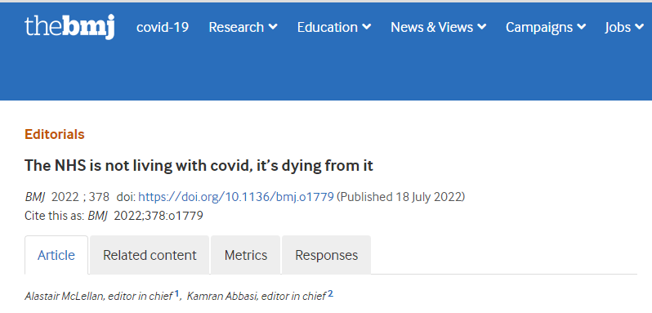Screen dimensions: 652x313
Task: Open affiliation footnote 2 after Abbasi
Action: (x=330, y=294)
